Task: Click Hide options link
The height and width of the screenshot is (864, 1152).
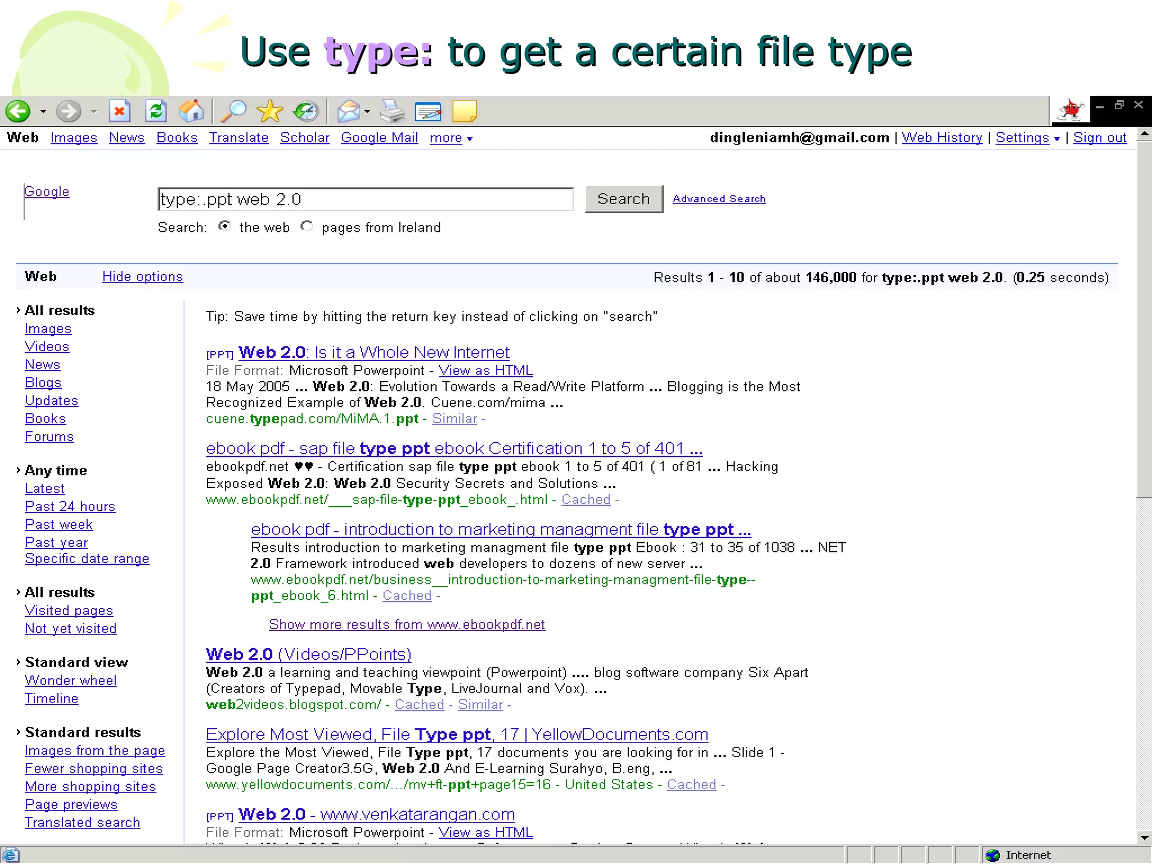Action: [x=142, y=277]
